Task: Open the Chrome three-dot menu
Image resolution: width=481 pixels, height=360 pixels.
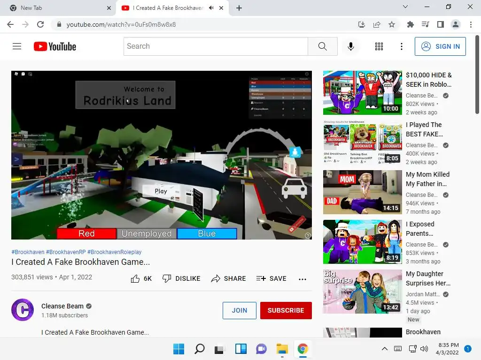Action: coord(471,24)
